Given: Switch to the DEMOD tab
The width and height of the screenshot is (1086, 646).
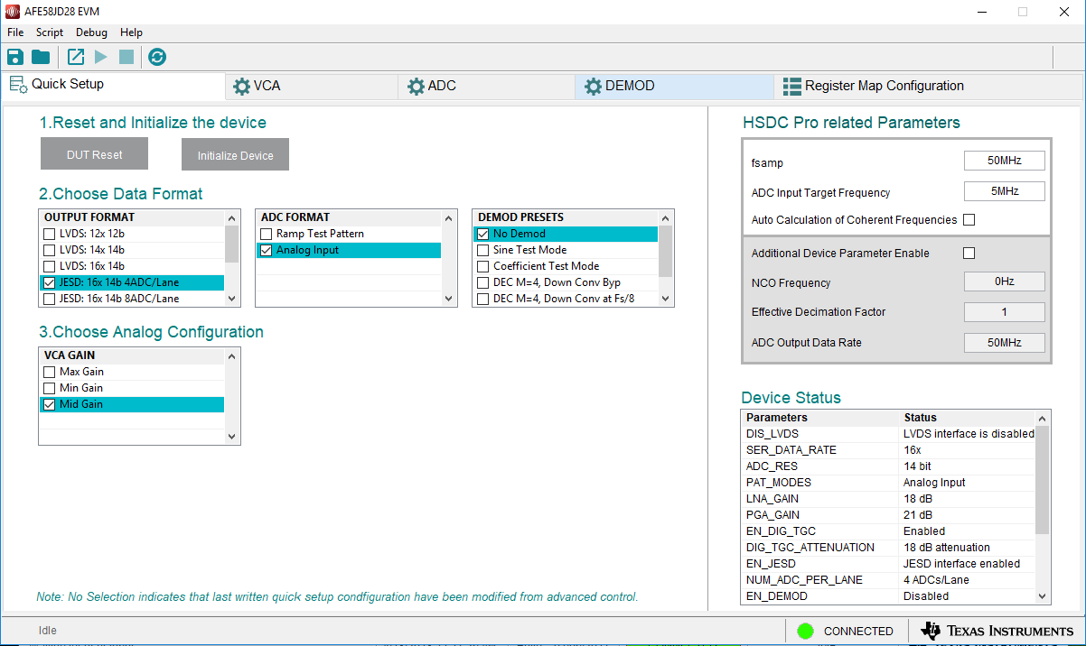Looking at the screenshot, I should tap(675, 87).
